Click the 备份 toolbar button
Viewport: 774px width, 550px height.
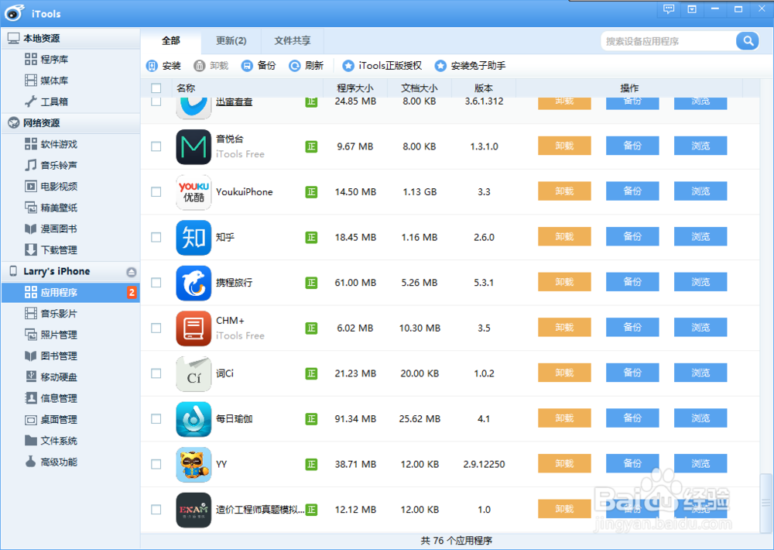[x=259, y=66]
